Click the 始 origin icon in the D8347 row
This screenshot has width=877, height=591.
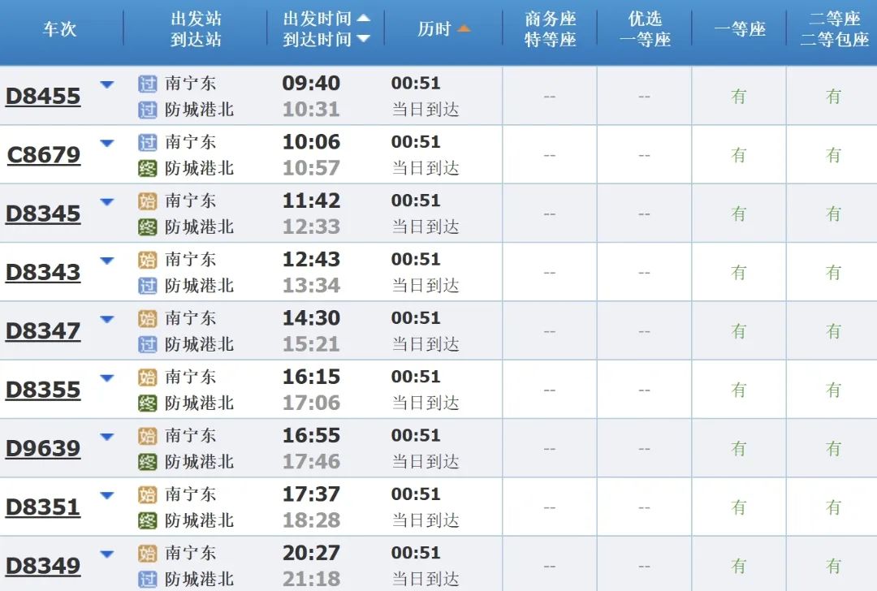coord(147,318)
